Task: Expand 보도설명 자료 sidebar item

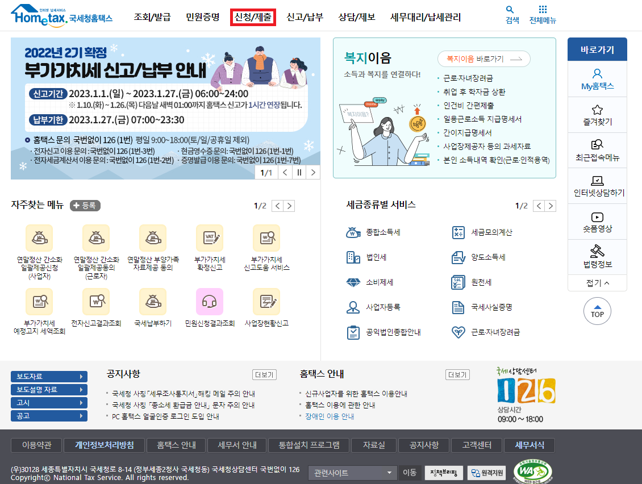Action: click(x=49, y=389)
